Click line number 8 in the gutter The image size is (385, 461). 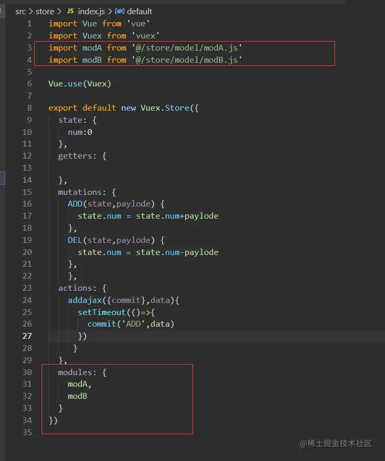[29, 108]
